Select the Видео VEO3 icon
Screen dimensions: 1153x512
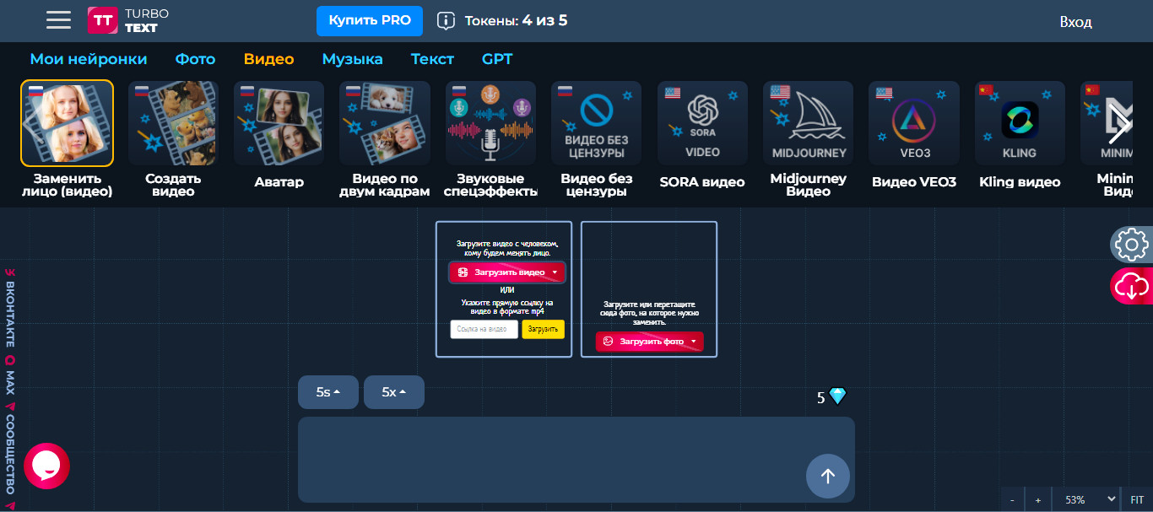pos(914,123)
